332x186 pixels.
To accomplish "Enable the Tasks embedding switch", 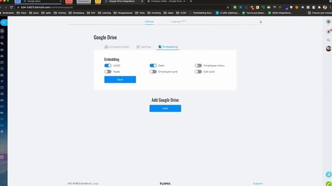I will click(x=108, y=72).
